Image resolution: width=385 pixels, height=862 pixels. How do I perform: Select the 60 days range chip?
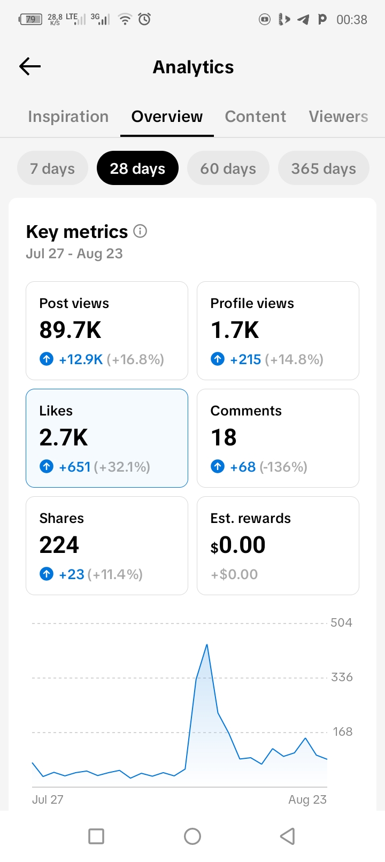click(228, 168)
